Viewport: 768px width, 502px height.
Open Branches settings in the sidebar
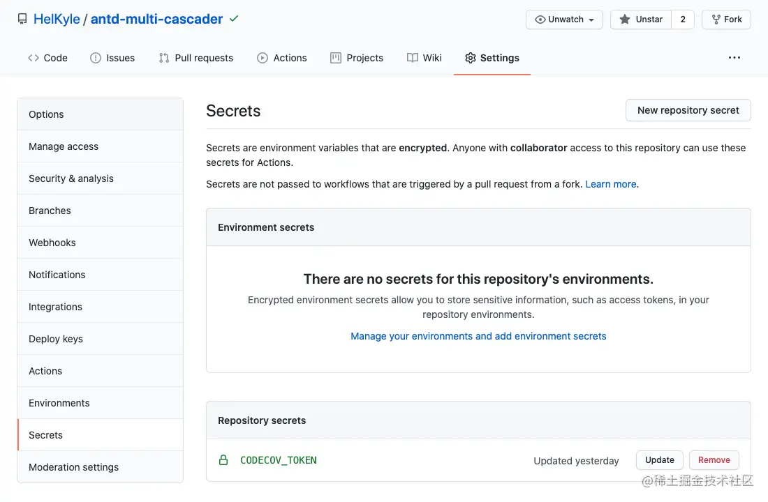pyautogui.click(x=101, y=211)
